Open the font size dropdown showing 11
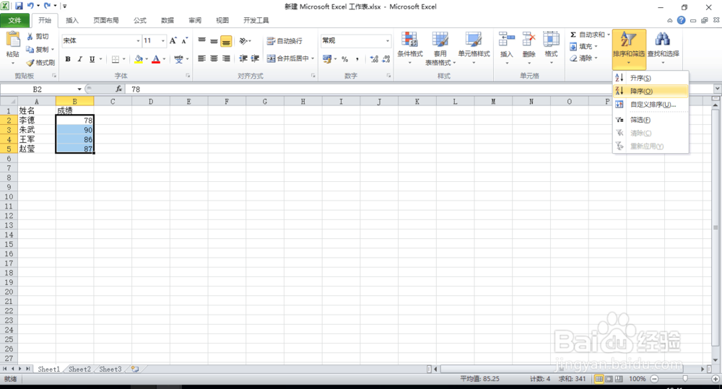Viewport: 722px width, 389px height. (162, 41)
